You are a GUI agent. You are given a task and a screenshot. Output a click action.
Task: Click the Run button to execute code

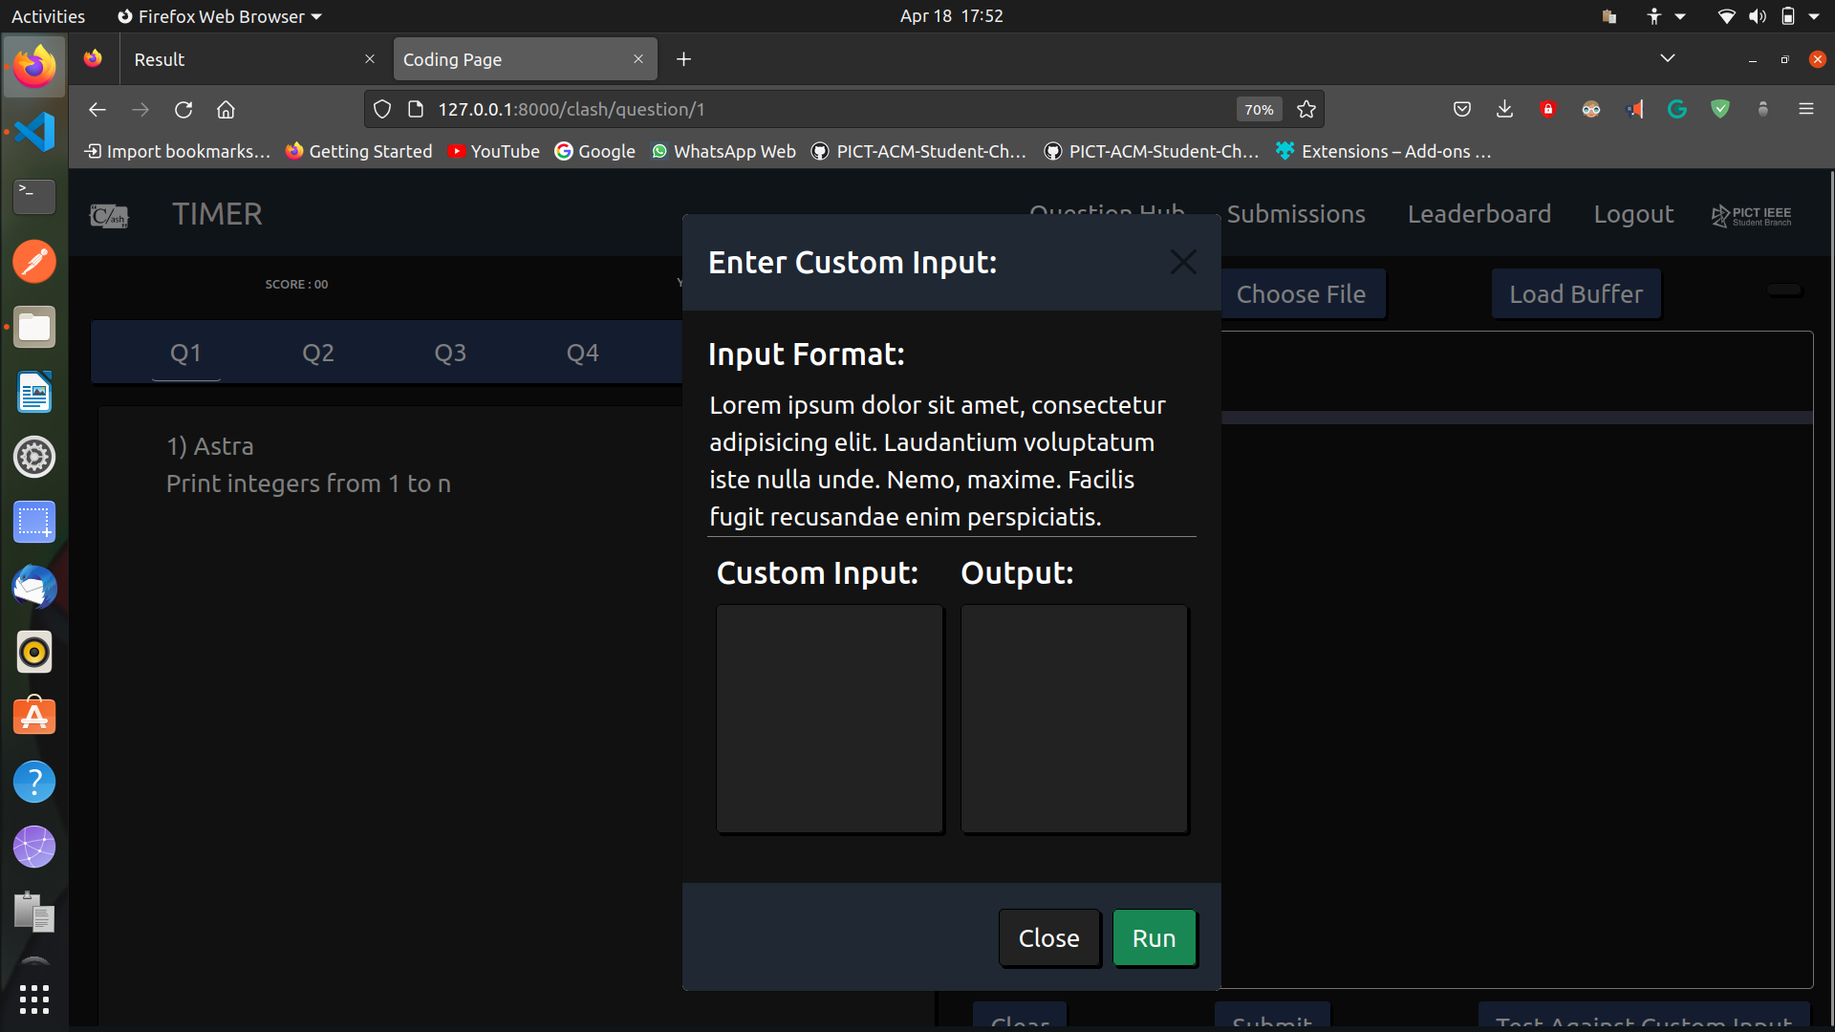pyautogui.click(x=1154, y=937)
